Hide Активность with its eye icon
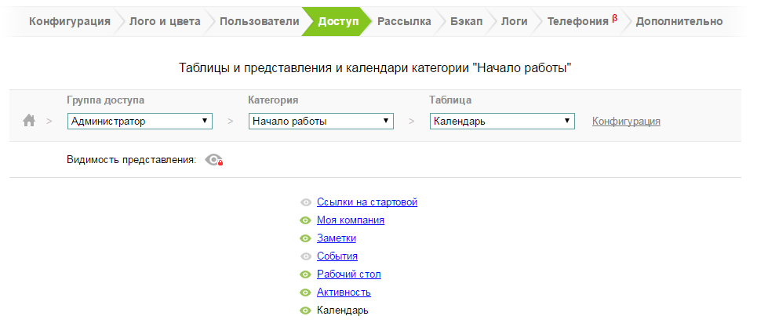This screenshot has width=757, height=327. pos(306,292)
